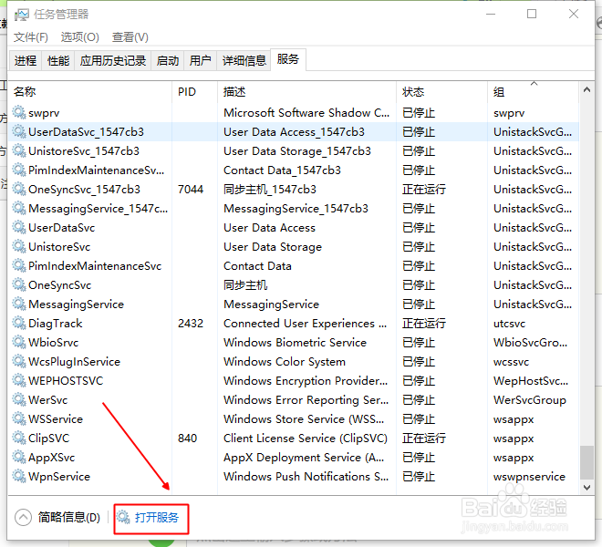Click the vertical scrollbar thumb
Viewport: 602px width, 547px height.
coord(586,462)
